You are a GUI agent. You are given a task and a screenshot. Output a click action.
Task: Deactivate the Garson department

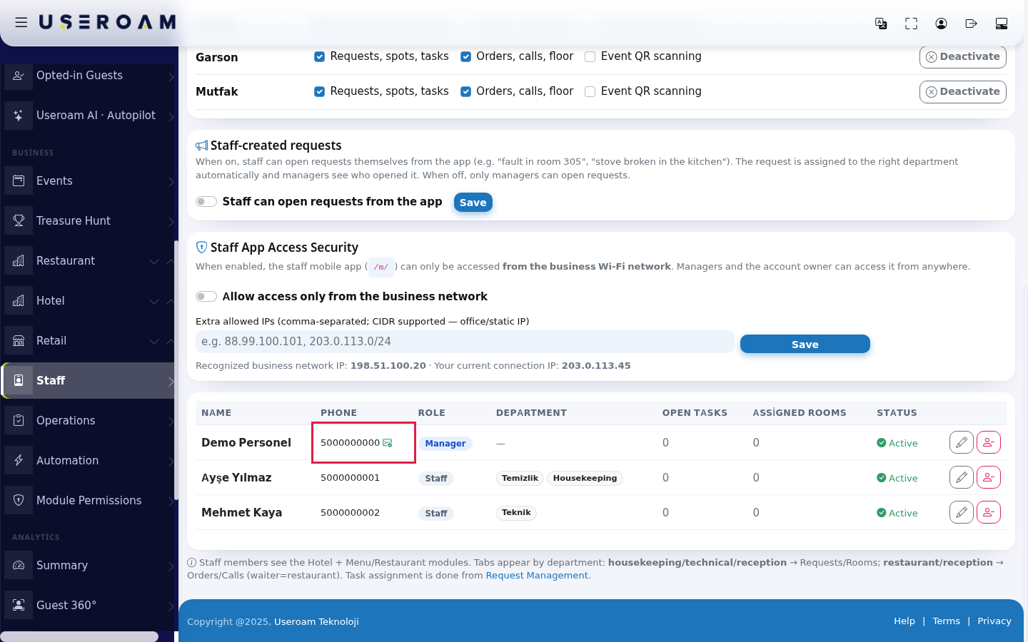pos(963,57)
